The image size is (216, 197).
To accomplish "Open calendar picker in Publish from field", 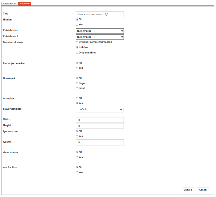I will point(122,31).
